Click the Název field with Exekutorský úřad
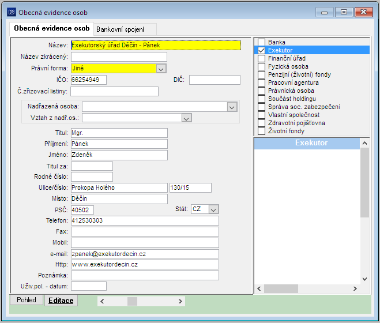Image resolution: width=380 pixels, height=323 pixels. pyautogui.click(x=156, y=46)
